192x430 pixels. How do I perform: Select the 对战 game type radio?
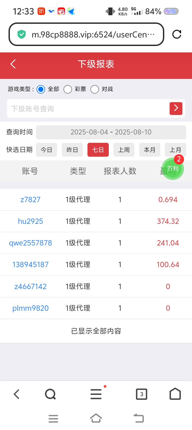[95, 89]
